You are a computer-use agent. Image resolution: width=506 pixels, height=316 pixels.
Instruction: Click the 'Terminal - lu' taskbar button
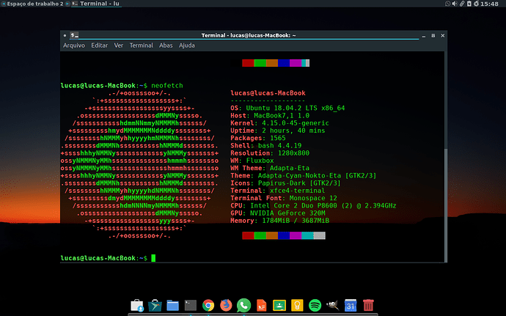96,4
